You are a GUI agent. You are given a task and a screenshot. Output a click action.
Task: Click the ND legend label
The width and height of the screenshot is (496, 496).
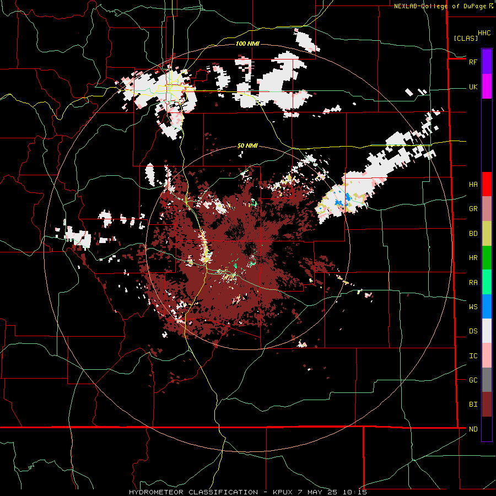pyautogui.click(x=473, y=429)
